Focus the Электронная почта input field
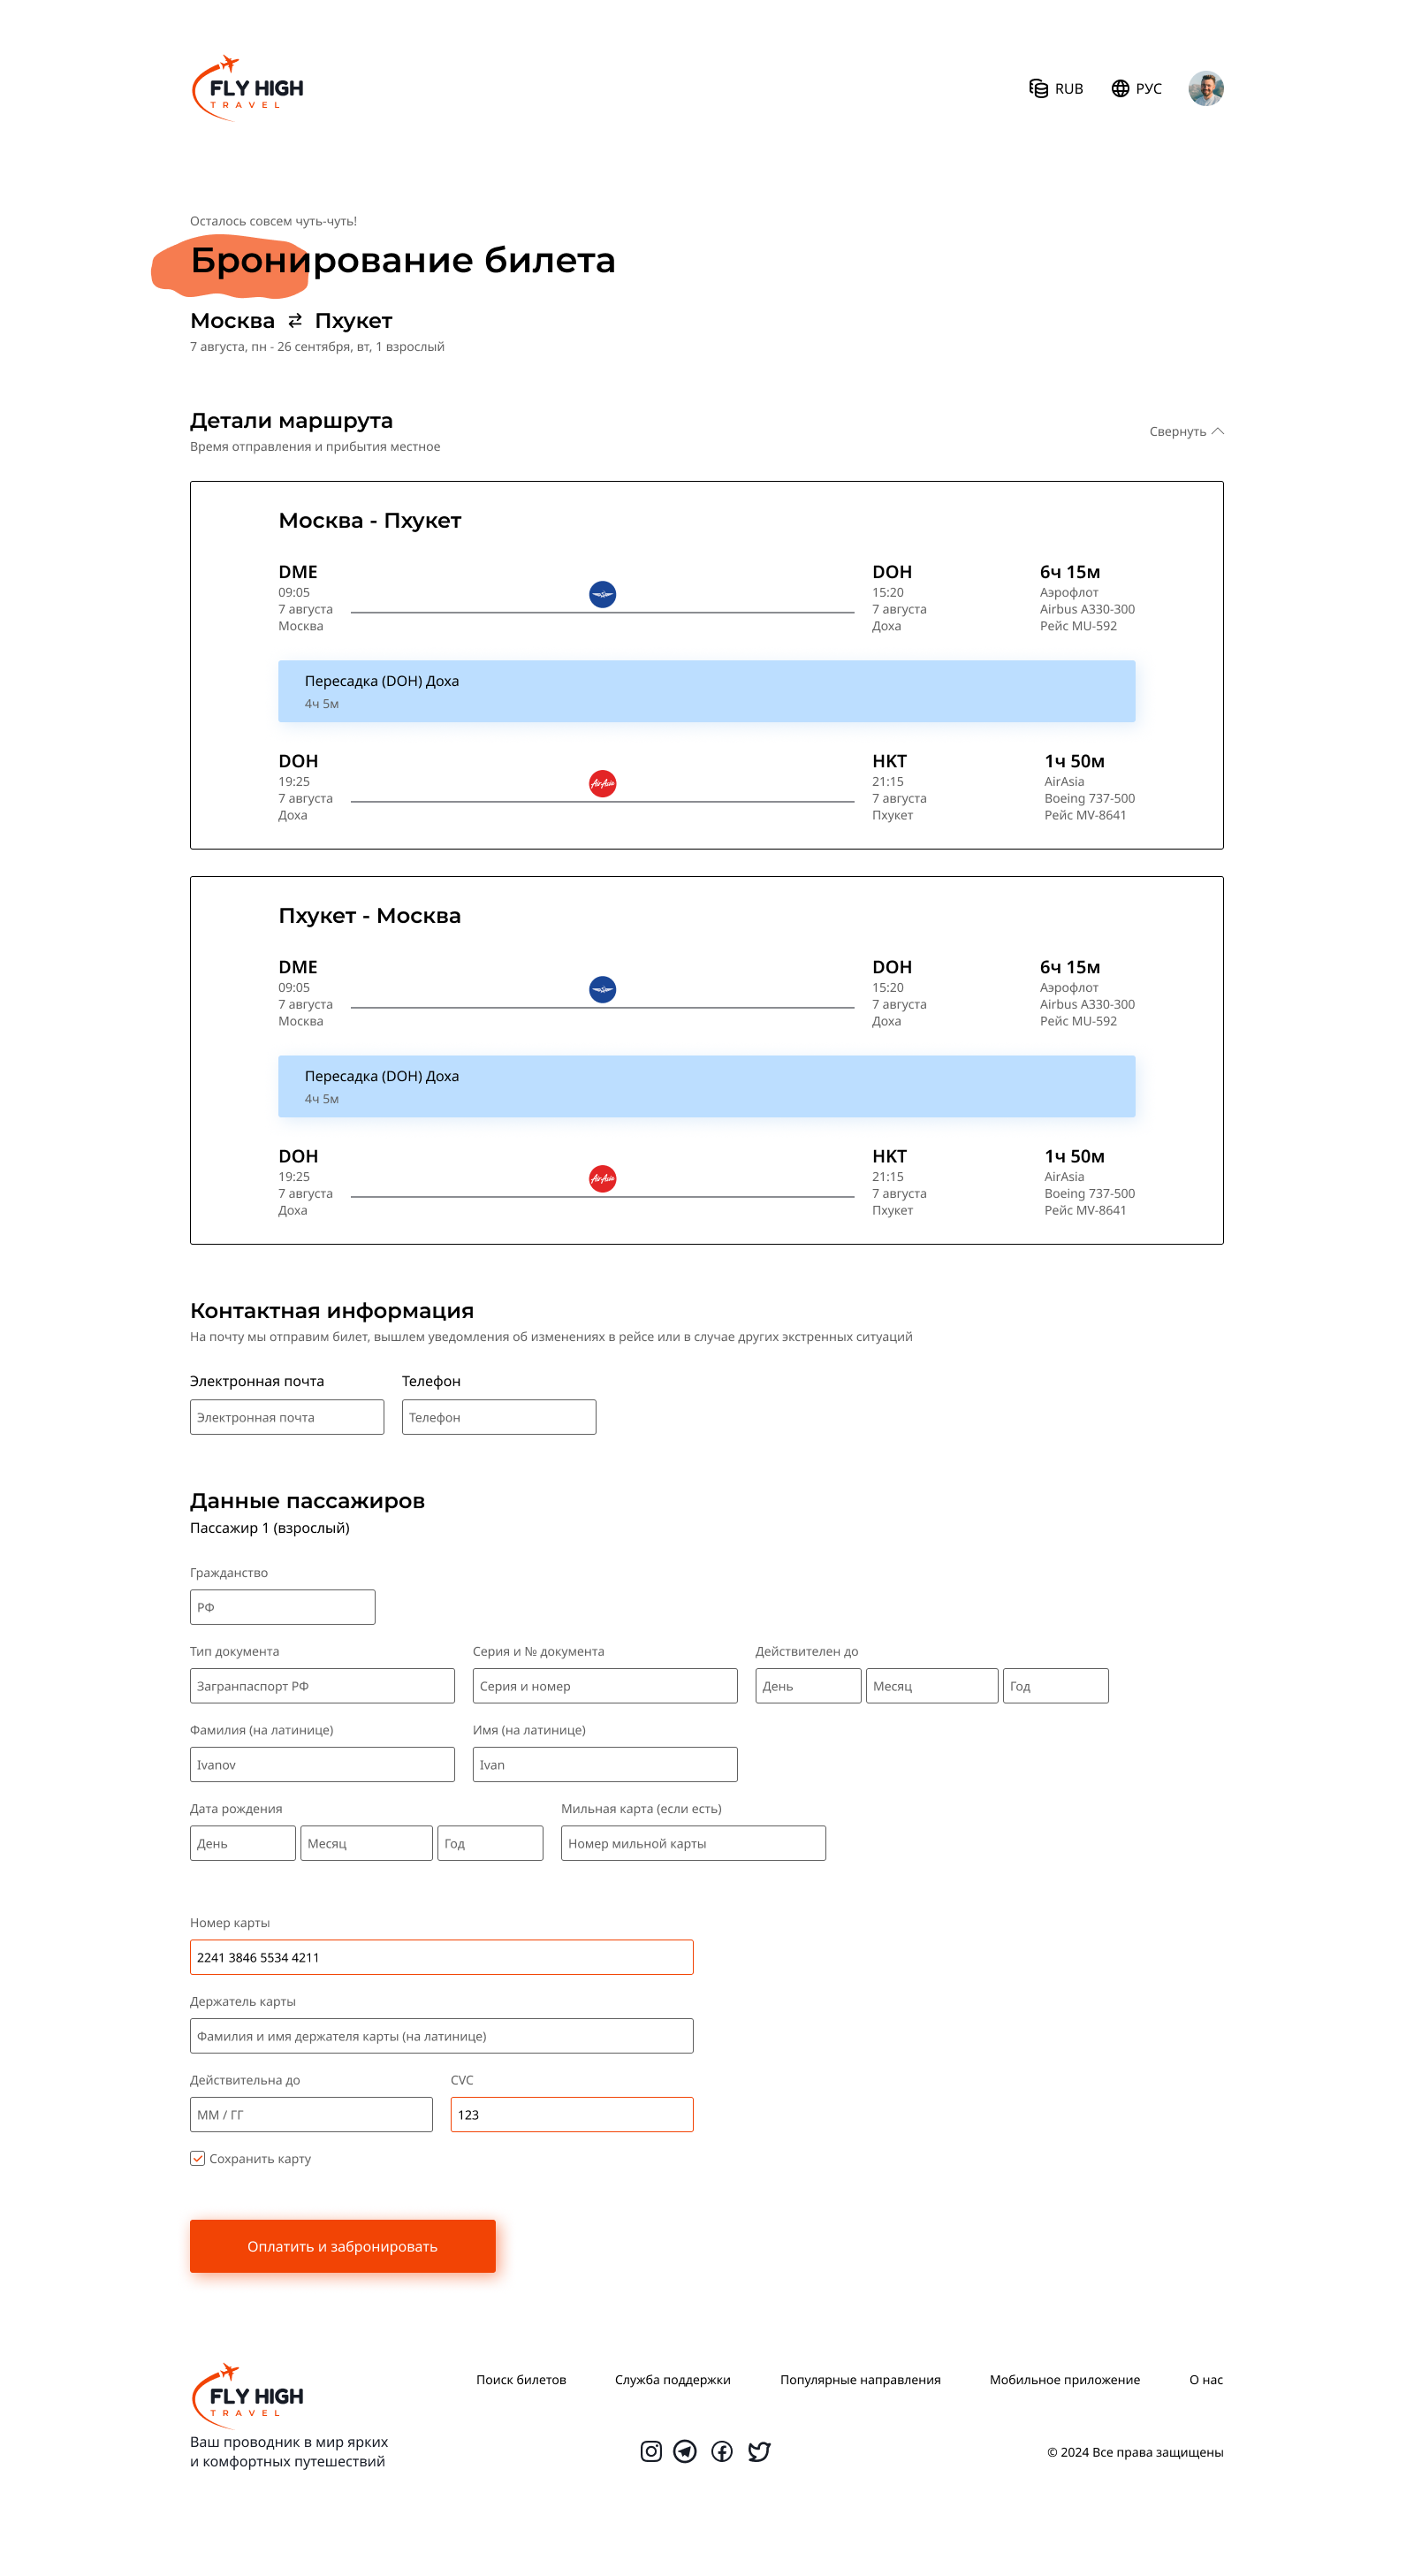Viewport: 1414px width, 2576px height. (x=287, y=1417)
